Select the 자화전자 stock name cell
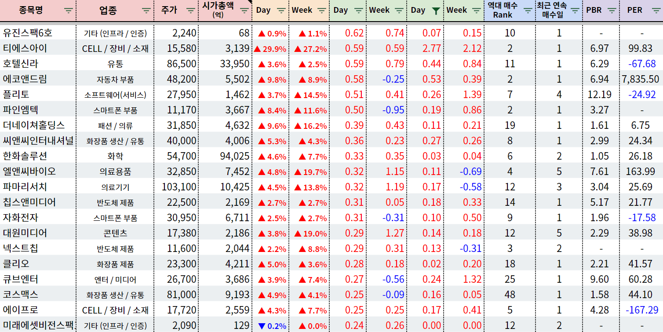This screenshot has height=332, width=663. tap(38, 218)
